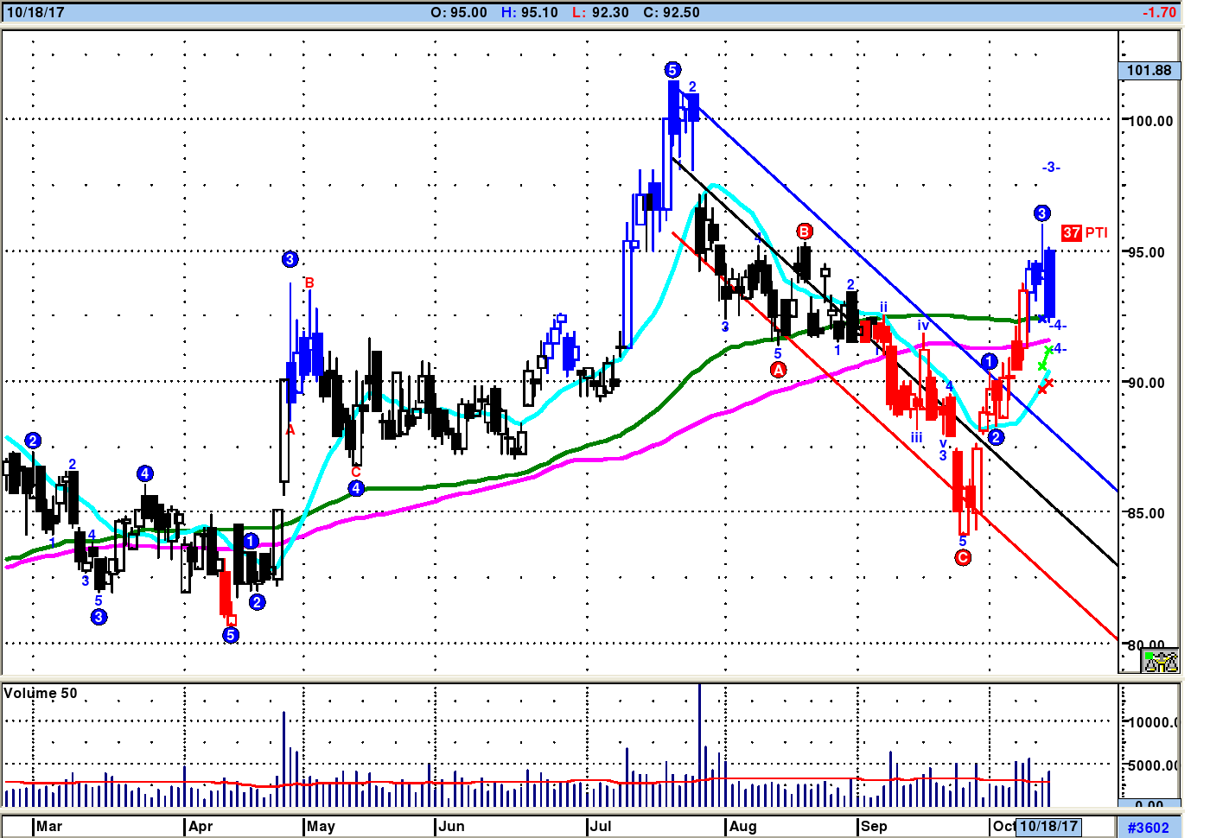Click the Jul month label on time axis

[x=600, y=826]
